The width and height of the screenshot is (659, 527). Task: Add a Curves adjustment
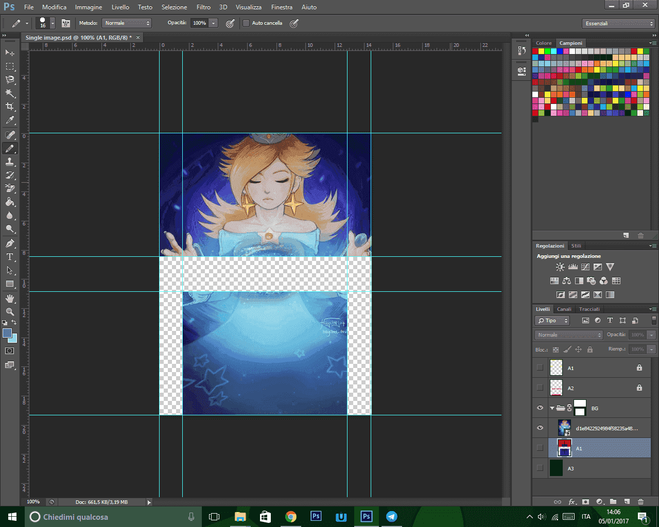click(x=585, y=267)
